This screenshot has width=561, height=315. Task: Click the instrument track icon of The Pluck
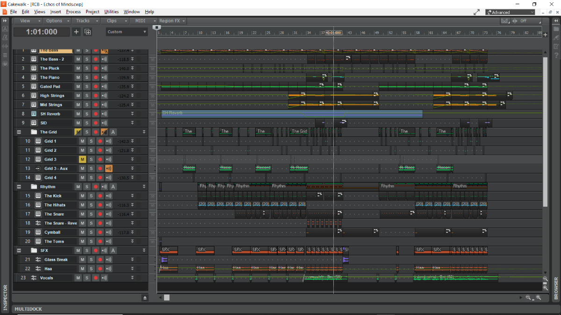(34, 68)
